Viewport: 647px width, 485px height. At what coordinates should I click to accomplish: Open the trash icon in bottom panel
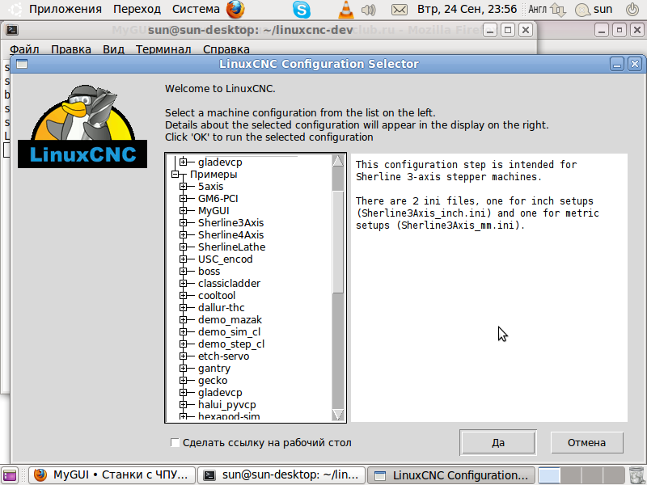click(636, 475)
